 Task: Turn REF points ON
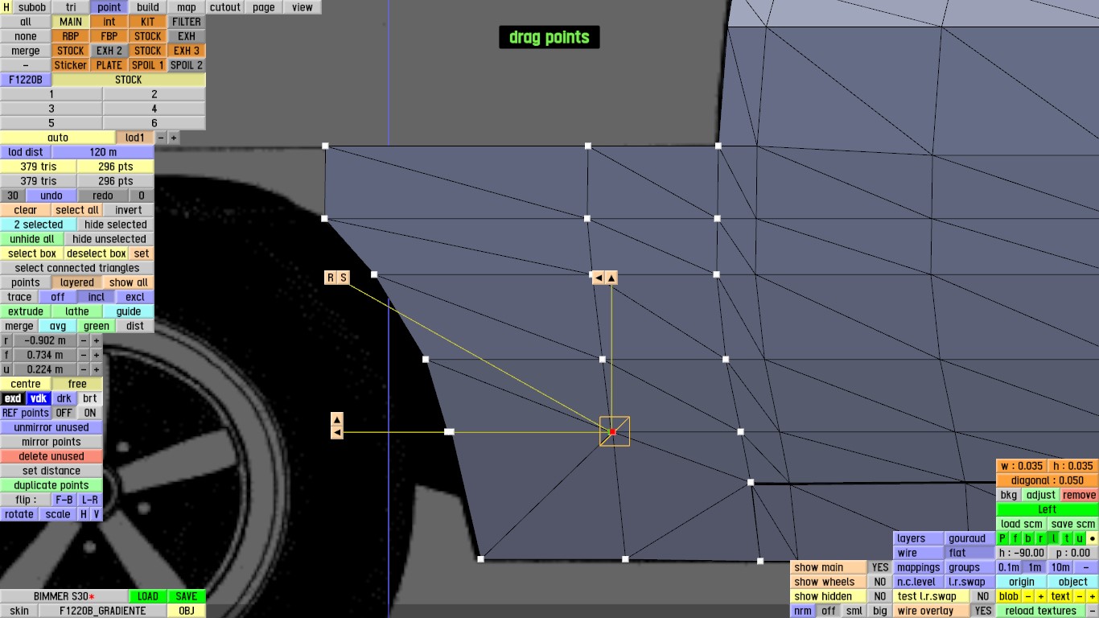coord(90,413)
